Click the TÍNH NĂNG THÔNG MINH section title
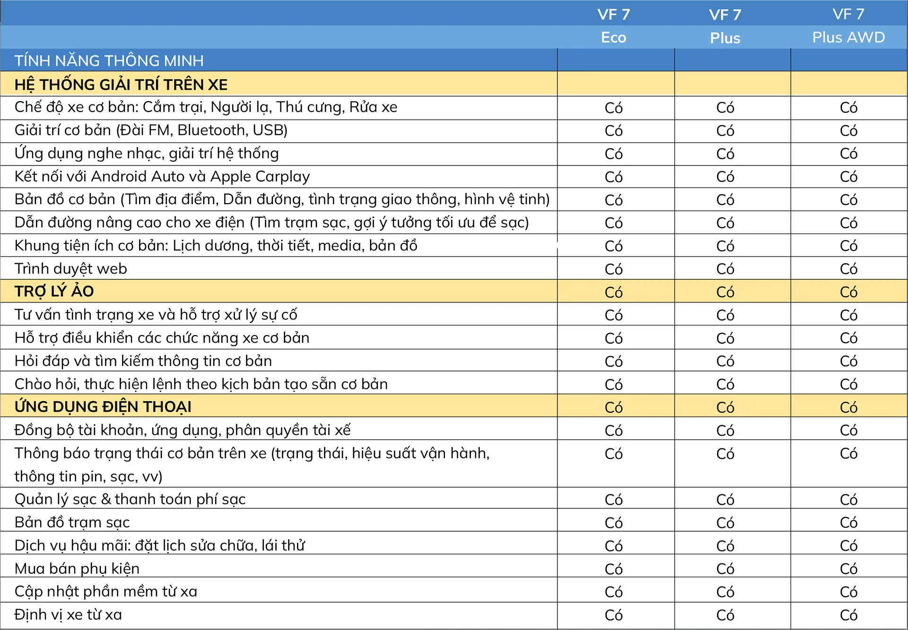The image size is (908, 630). pos(109,60)
